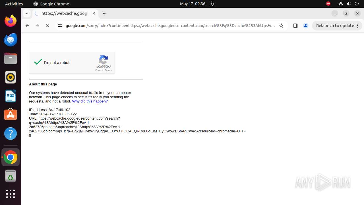Screen dimensions: 364x205
Task: Restore the Chrome window size
Action: click(346, 13)
